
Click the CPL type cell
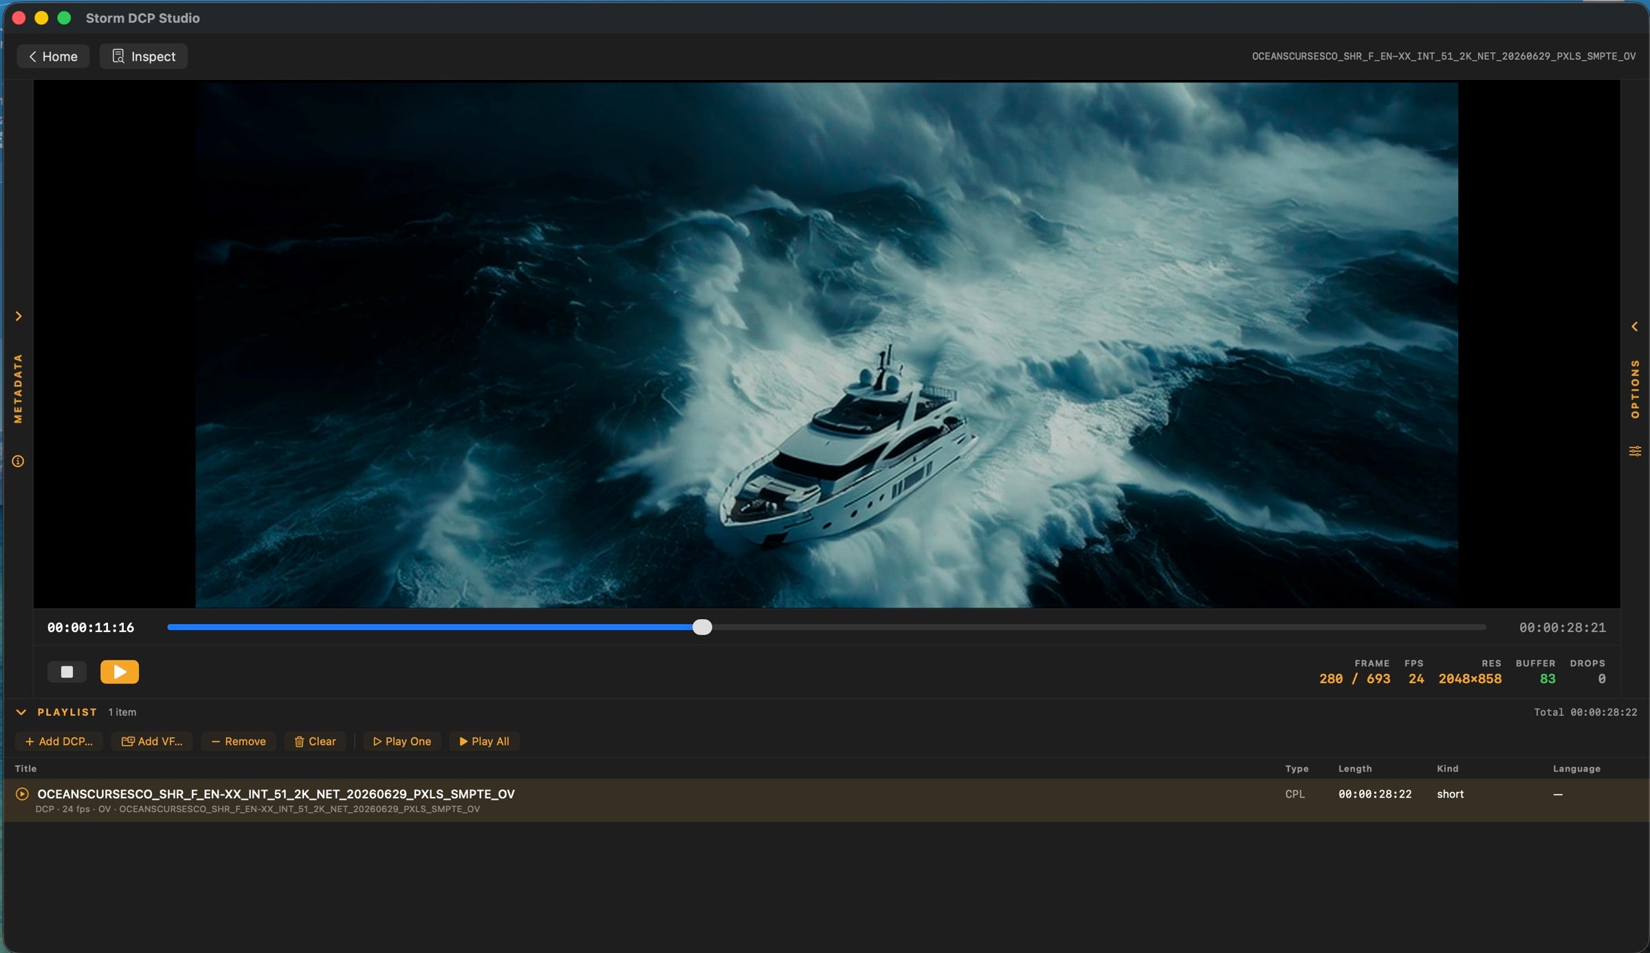pyautogui.click(x=1295, y=794)
